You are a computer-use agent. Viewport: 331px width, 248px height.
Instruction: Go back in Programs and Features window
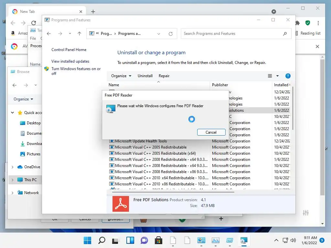[x=49, y=34]
